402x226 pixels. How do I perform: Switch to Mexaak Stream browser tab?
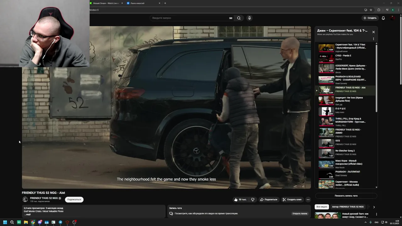click(106, 3)
